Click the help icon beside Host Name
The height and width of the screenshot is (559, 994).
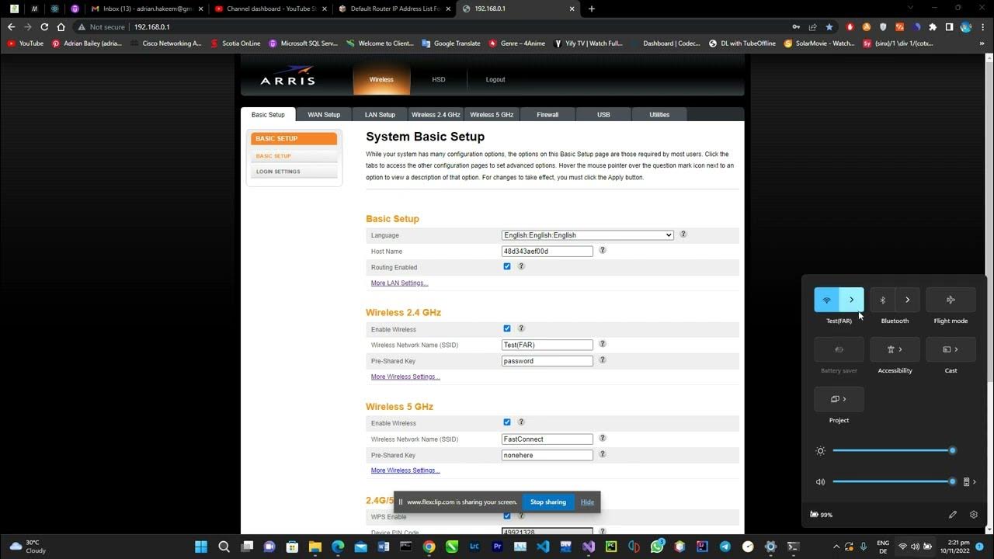pos(603,251)
